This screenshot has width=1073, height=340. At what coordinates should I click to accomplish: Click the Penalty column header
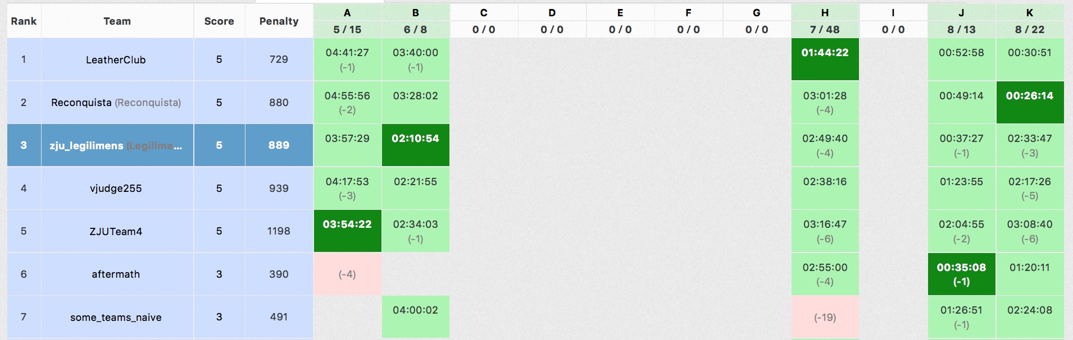tap(279, 21)
